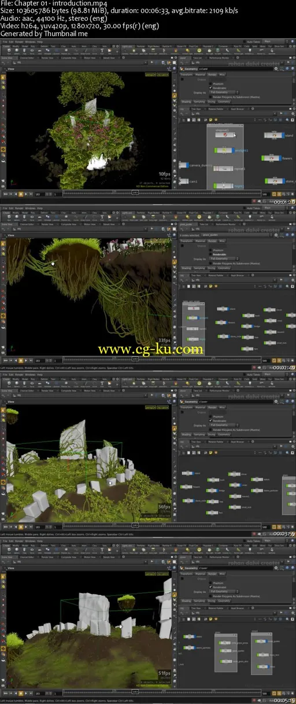Select bridge node in second thumbnail network
The image size is (296, 704).
point(247,326)
